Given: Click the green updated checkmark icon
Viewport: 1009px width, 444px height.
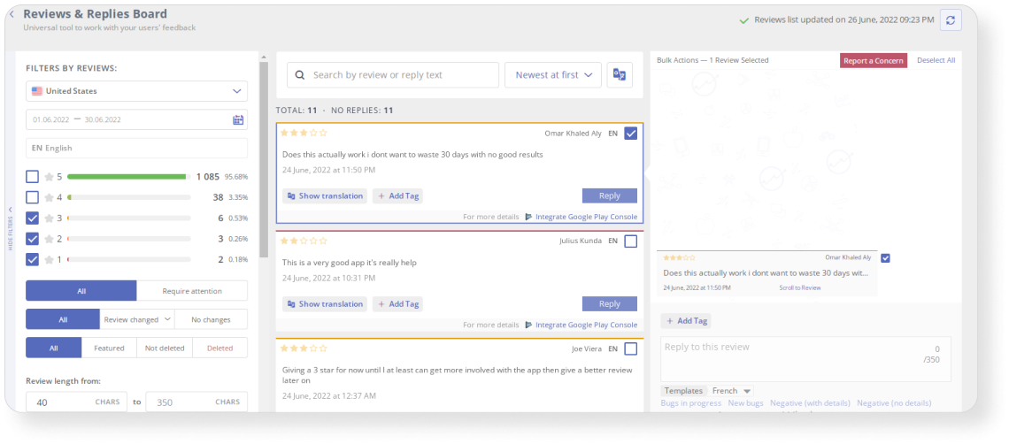Looking at the screenshot, I should (x=743, y=20).
